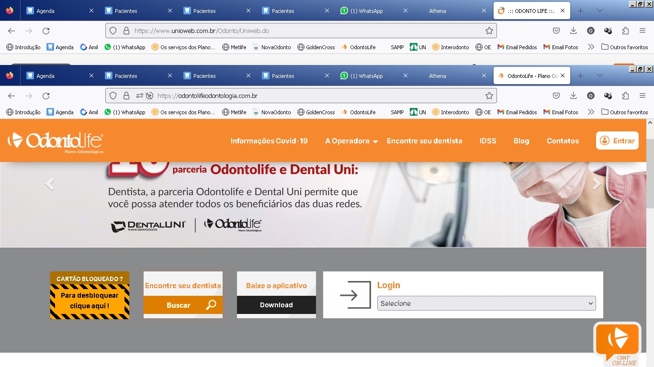Viewport: 654px width, 367px height.
Task: Select the ODONTO LIFE tab in back window
Action: click(x=531, y=11)
